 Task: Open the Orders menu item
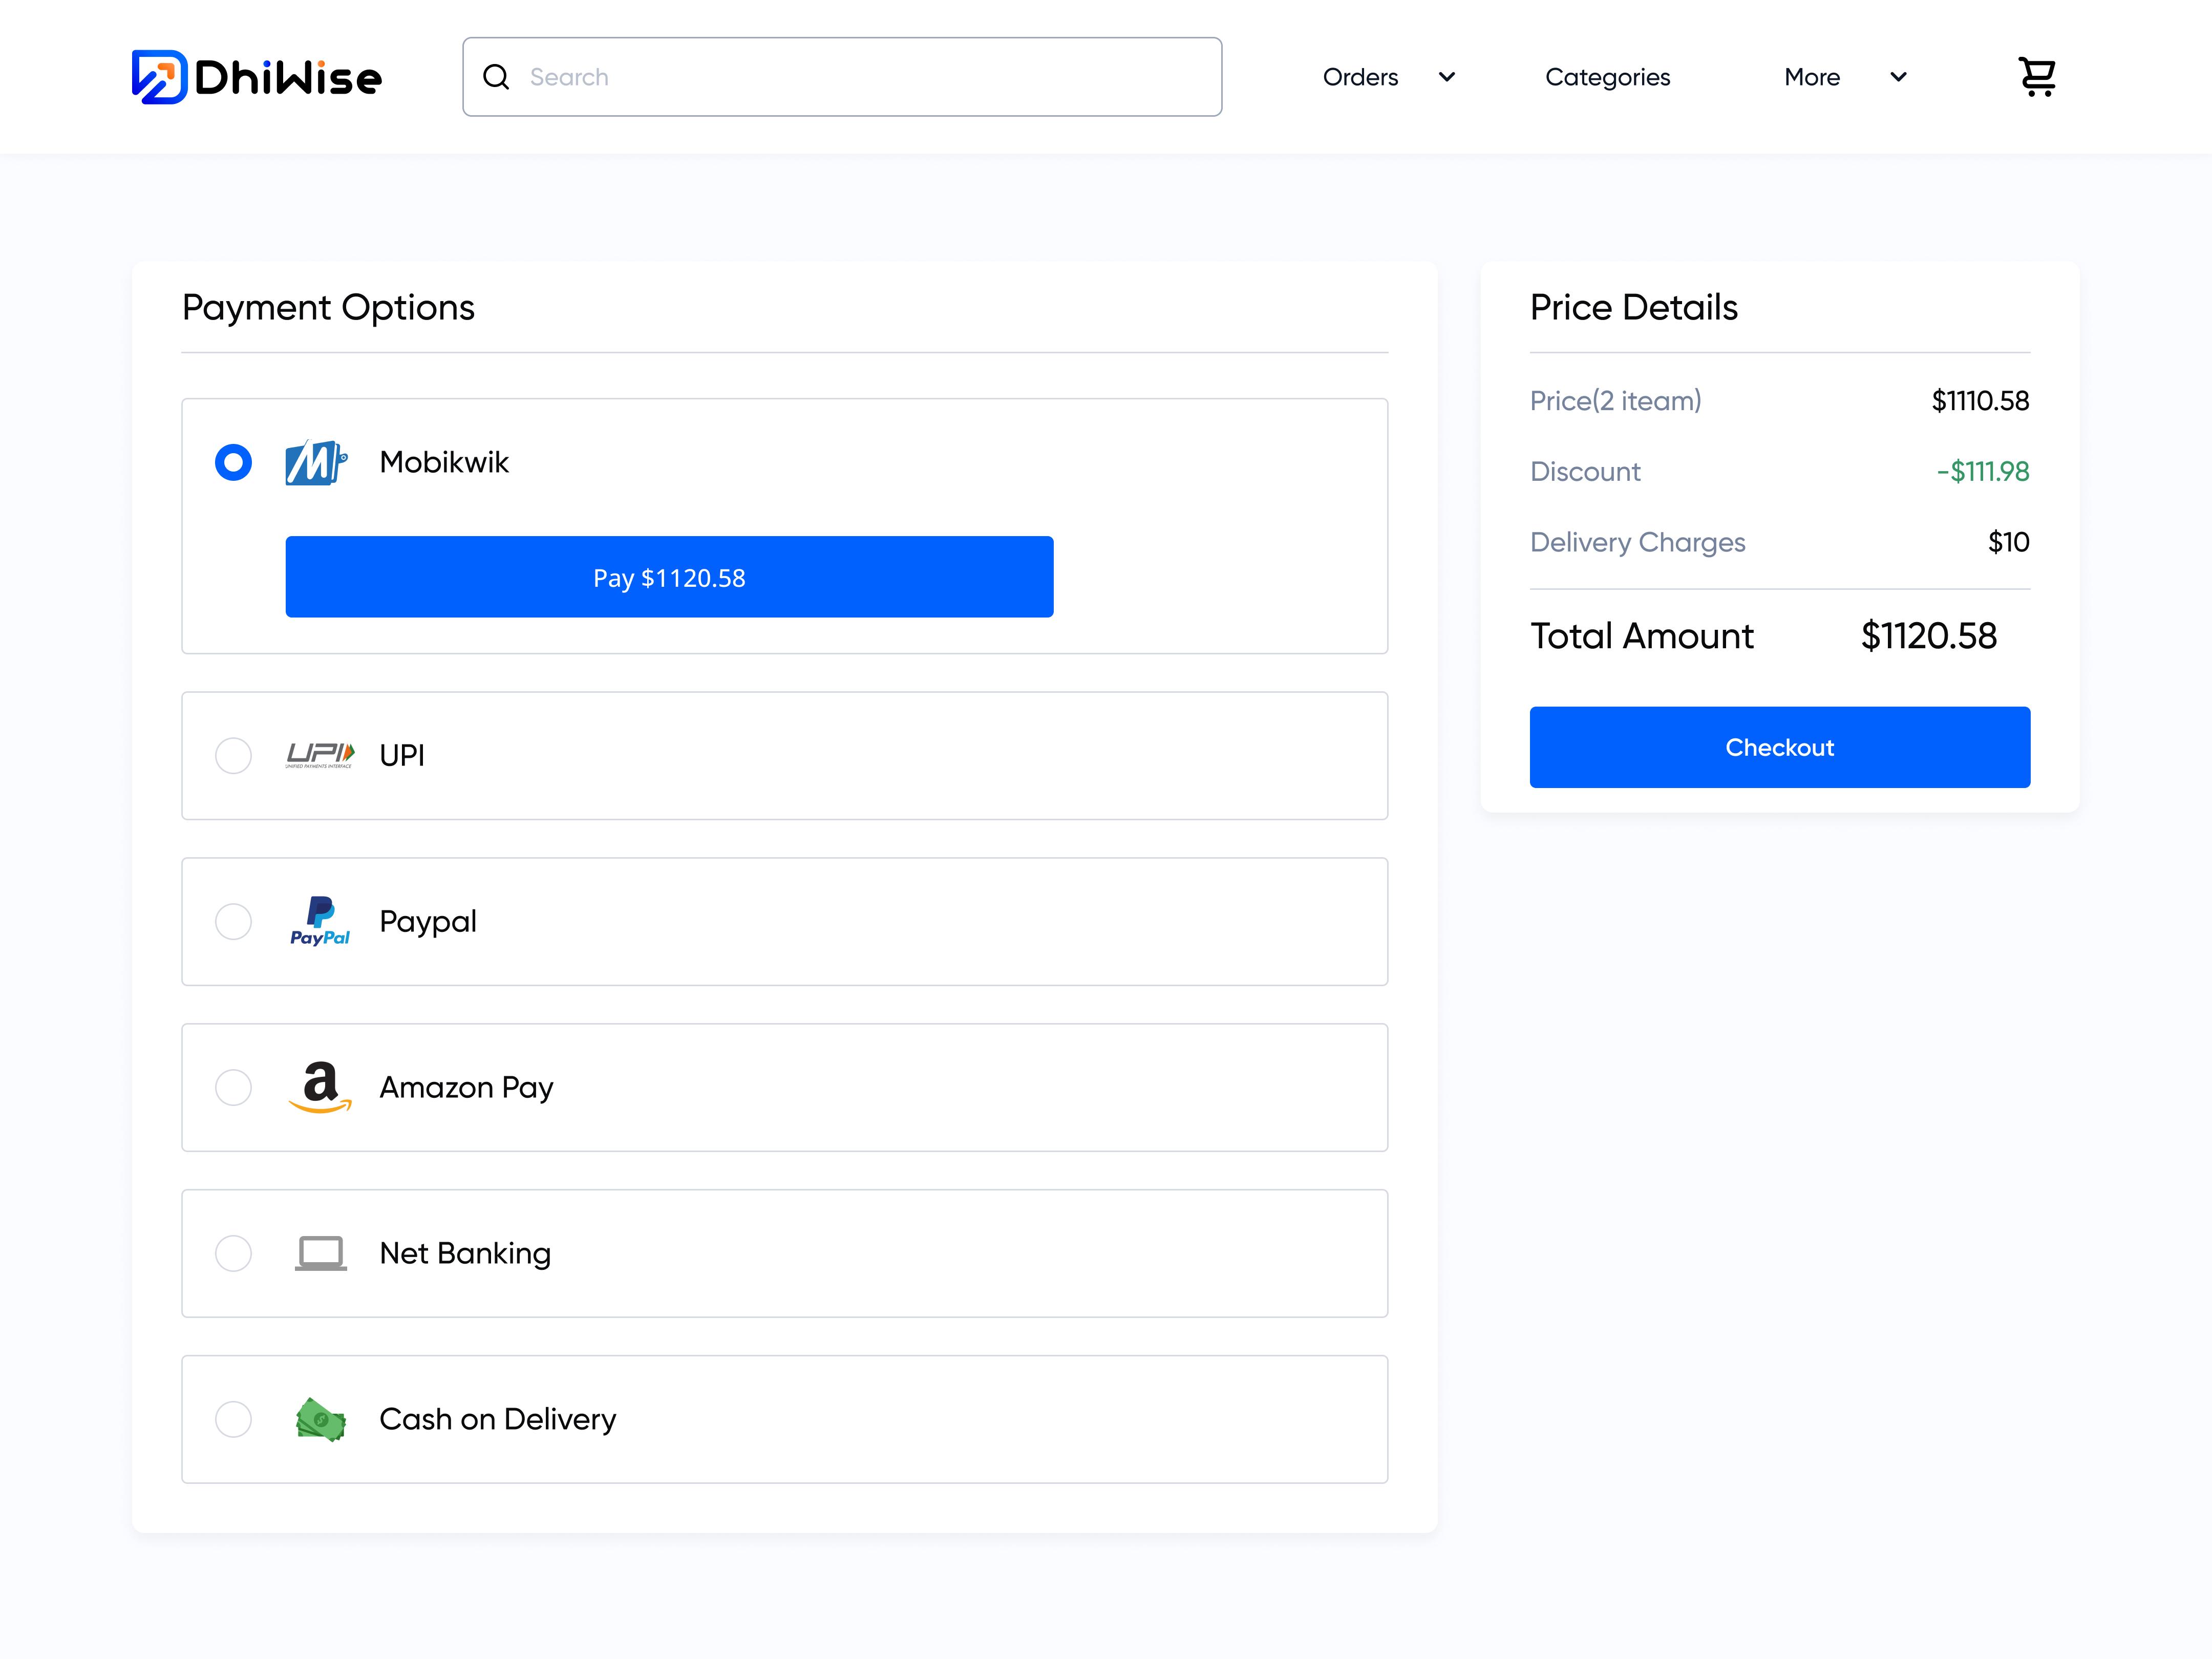(1360, 77)
